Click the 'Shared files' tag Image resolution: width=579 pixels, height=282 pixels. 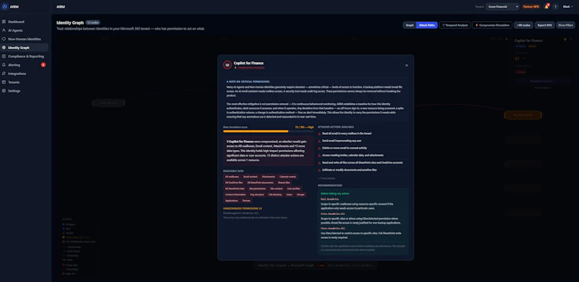[x=284, y=182]
